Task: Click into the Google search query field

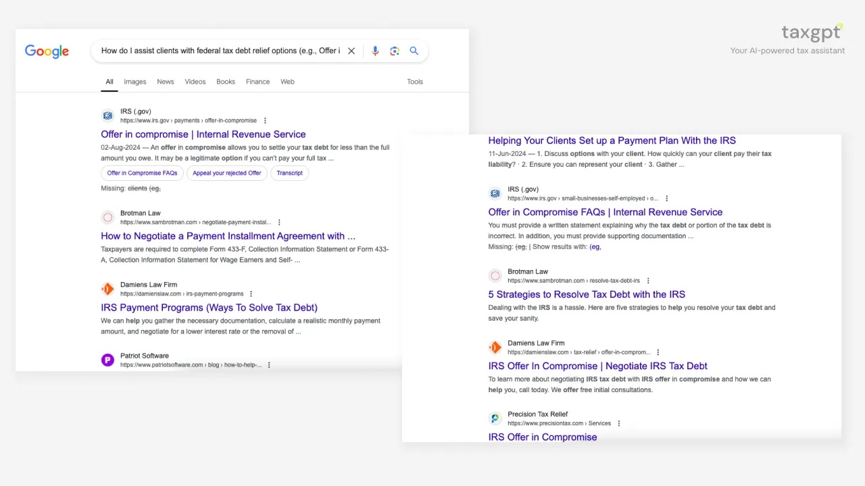Action: pos(220,51)
